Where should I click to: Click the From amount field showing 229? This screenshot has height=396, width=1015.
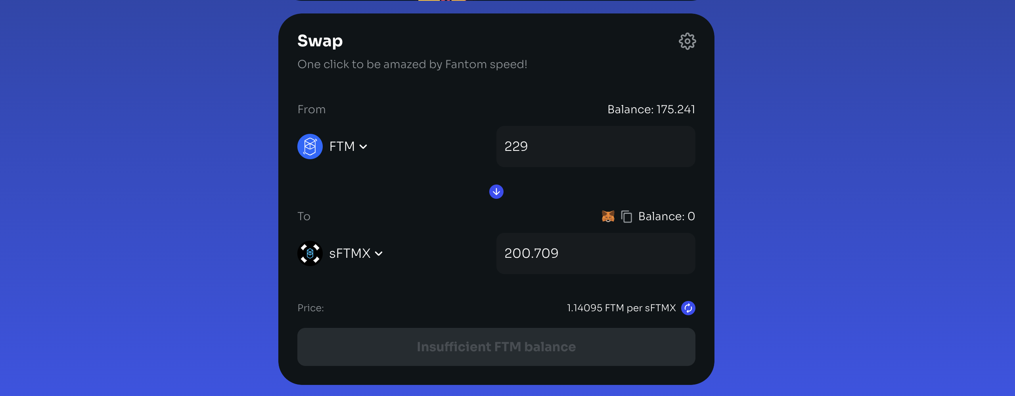click(596, 147)
